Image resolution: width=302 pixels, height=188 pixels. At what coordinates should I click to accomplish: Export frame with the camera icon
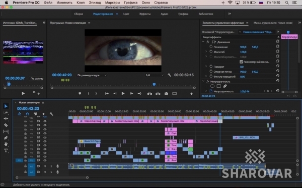166,93
